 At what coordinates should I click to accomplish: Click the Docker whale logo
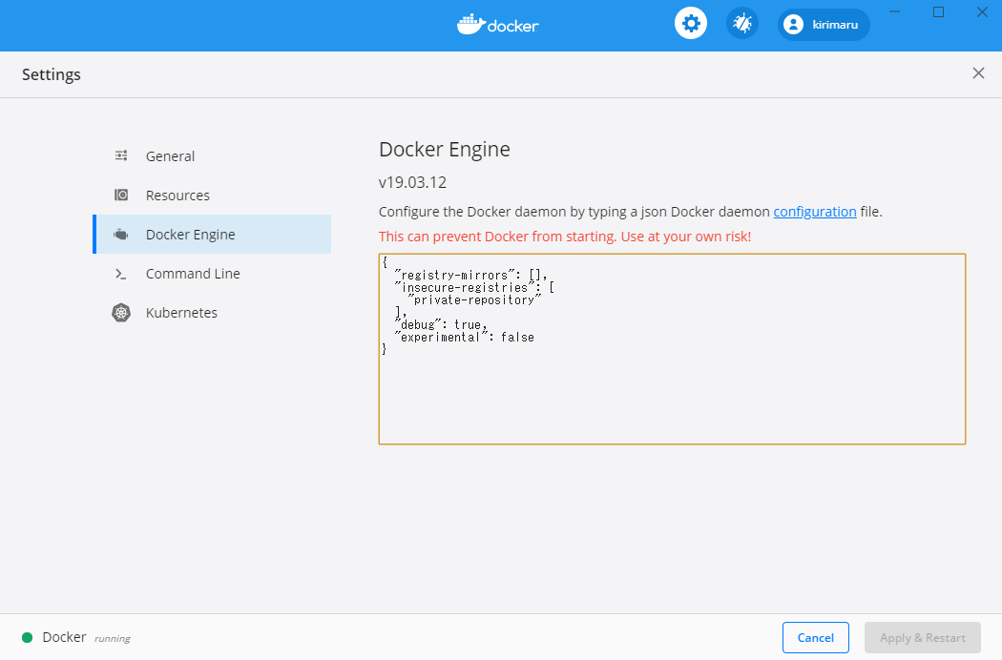[x=498, y=24]
